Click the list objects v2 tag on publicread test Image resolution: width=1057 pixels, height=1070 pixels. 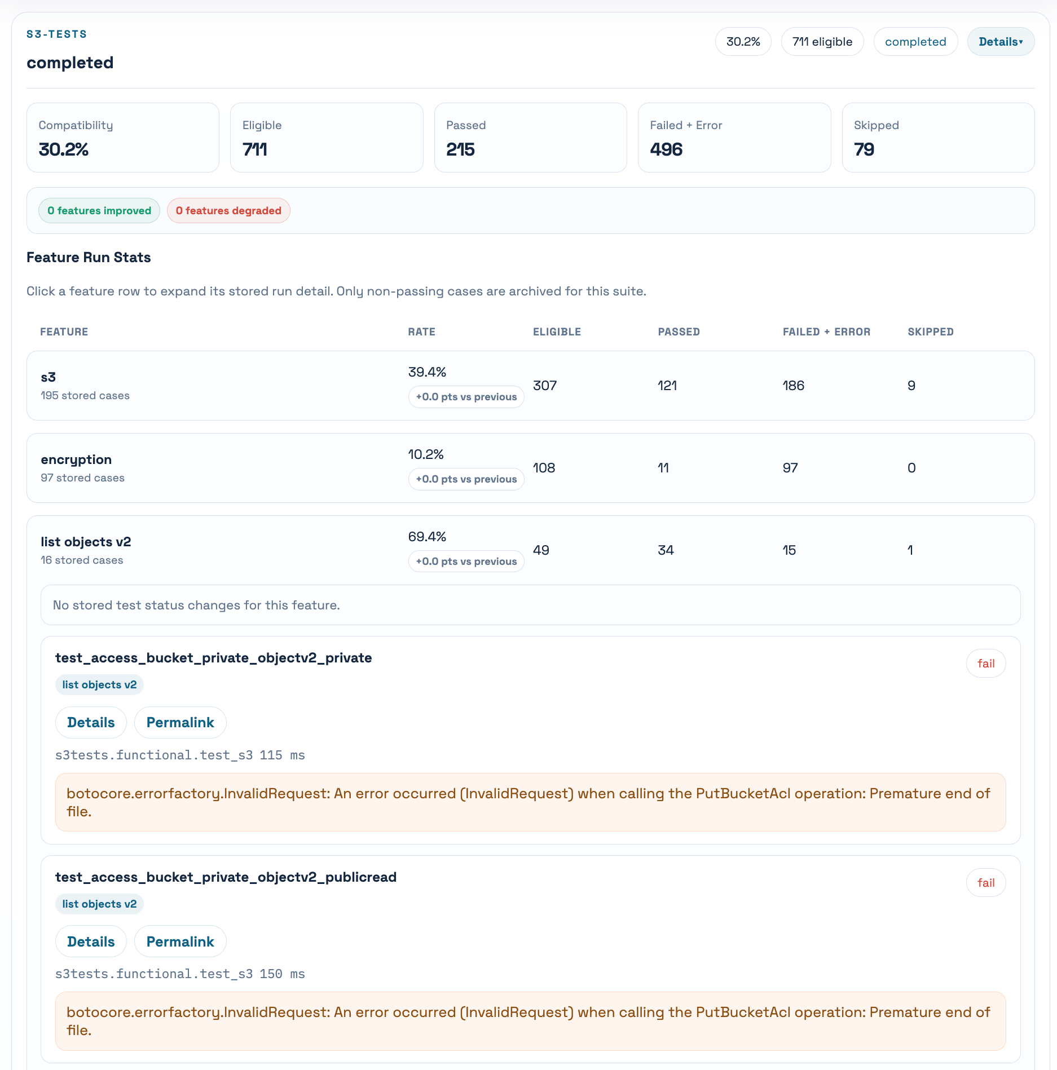99,904
